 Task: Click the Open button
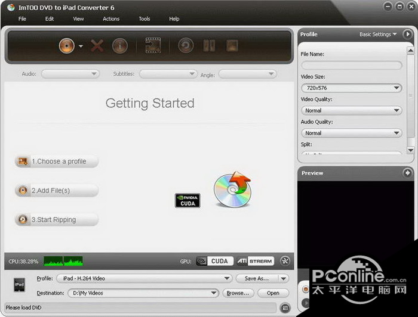click(273, 293)
